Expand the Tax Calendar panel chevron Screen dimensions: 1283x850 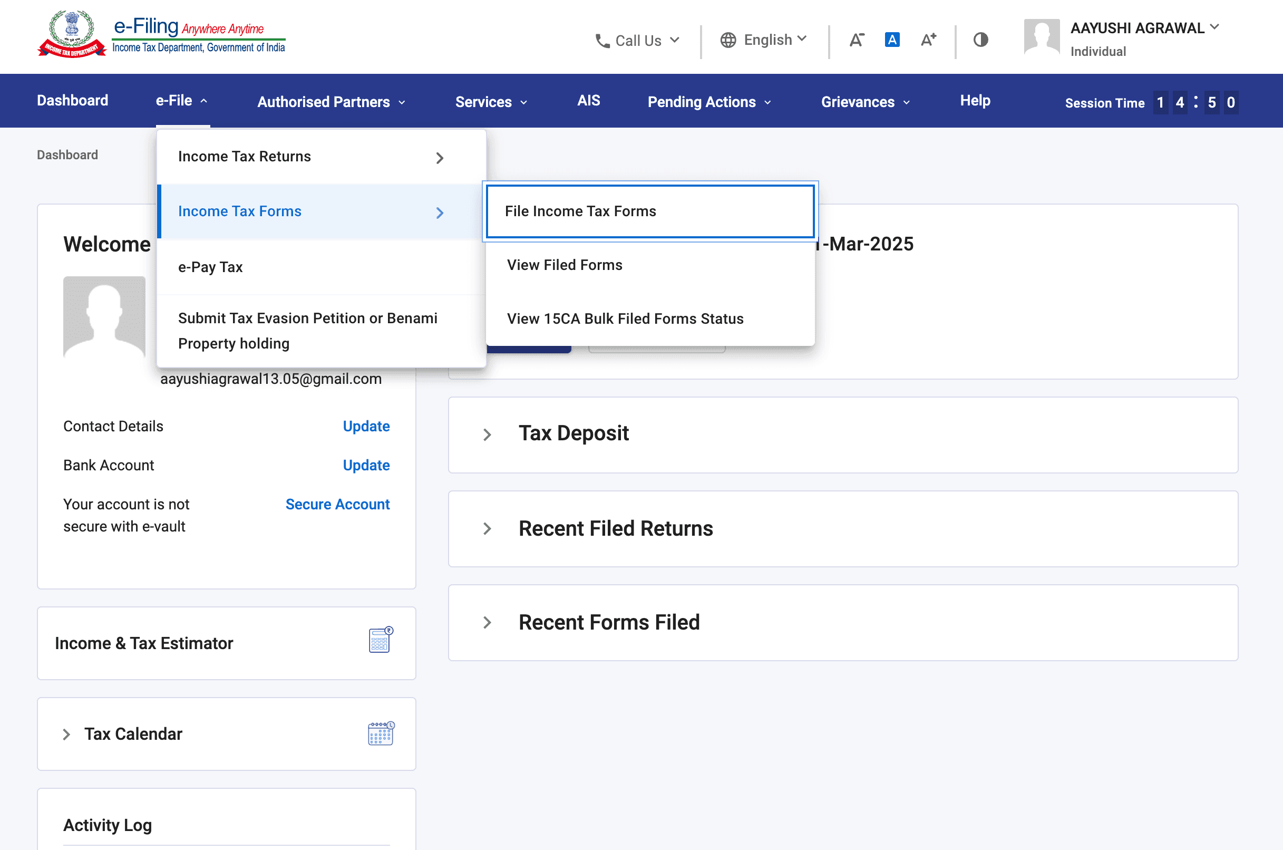66,735
